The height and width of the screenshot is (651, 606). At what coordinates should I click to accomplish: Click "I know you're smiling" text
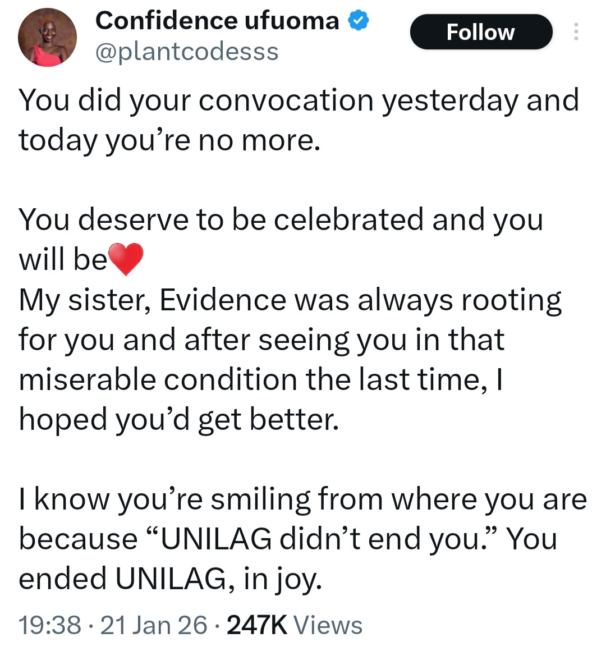165,499
